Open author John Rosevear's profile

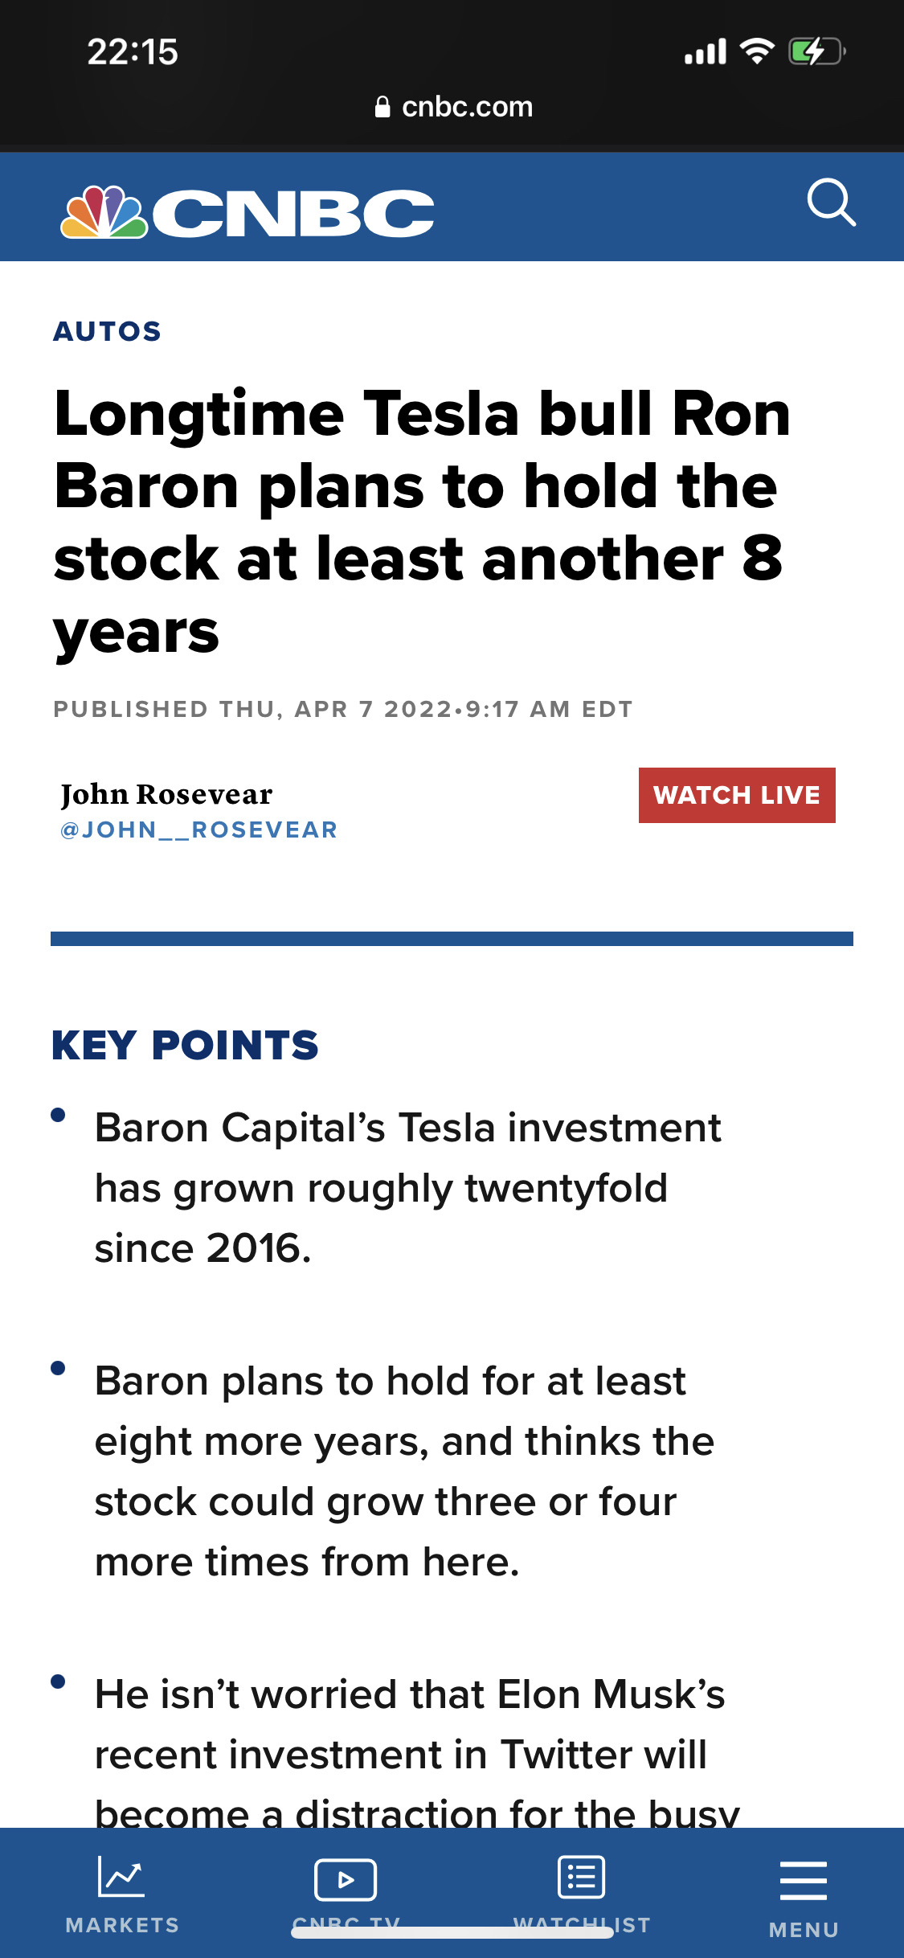pyautogui.click(x=166, y=794)
